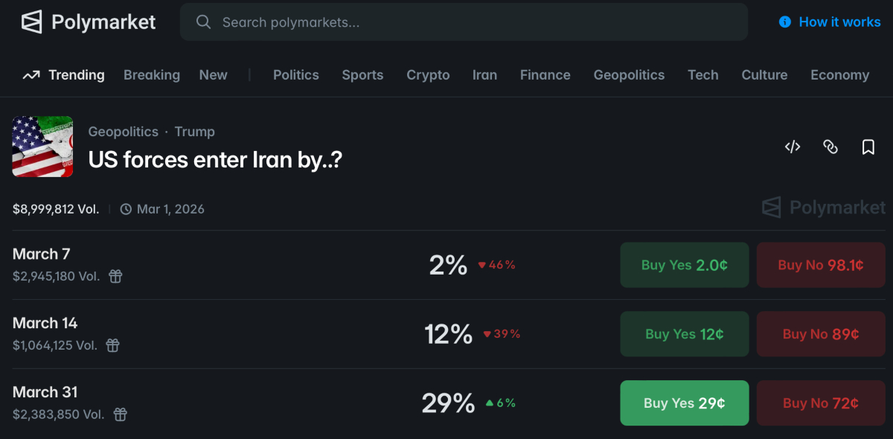Switch to the Crypto category
The image size is (893, 439).
(x=428, y=75)
